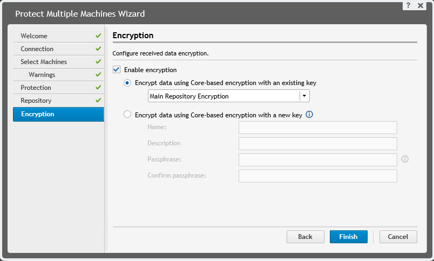This screenshot has height=261, width=434.
Task: Click the Back button
Action: point(305,237)
